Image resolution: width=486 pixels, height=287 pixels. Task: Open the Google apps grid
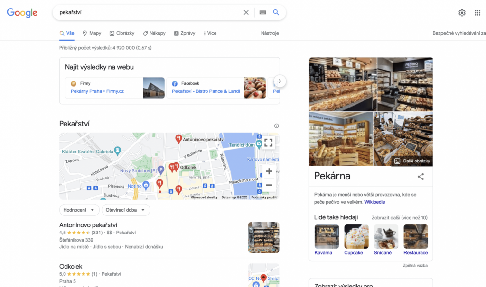[477, 13]
